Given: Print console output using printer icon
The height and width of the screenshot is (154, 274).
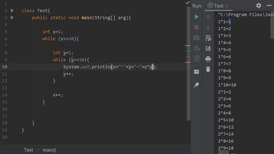Looking at the screenshot, I should tap(208, 59).
